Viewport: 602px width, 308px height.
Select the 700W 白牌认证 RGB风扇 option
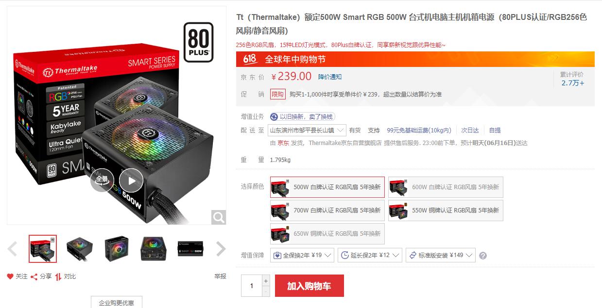327,211
